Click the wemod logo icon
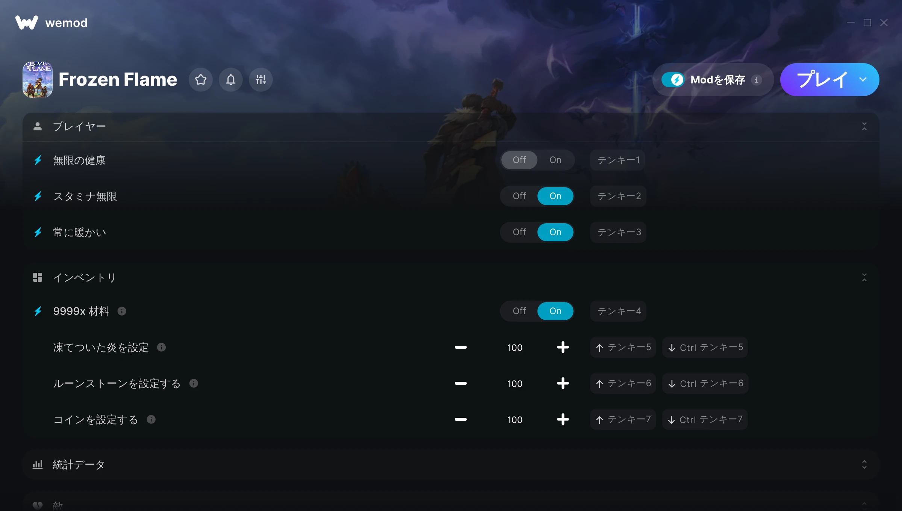Screen dimensions: 902x511 point(27,23)
